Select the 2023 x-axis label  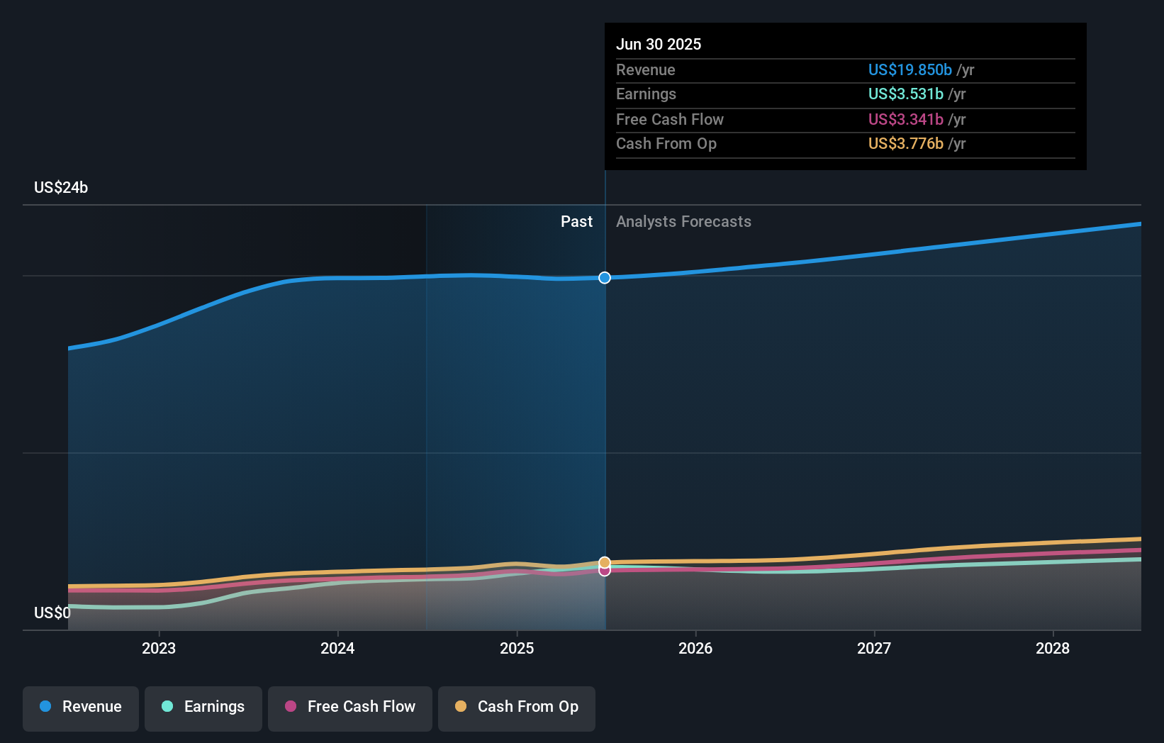[x=159, y=648]
